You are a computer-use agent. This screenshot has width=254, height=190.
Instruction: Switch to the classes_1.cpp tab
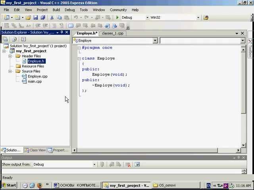113,33
